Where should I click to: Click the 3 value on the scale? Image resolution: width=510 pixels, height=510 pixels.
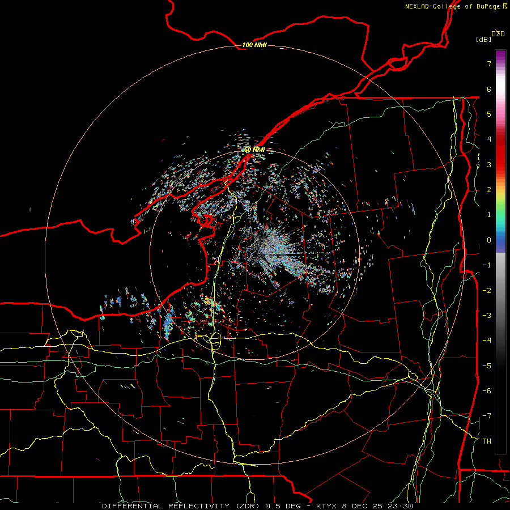(x=489, y=164)
